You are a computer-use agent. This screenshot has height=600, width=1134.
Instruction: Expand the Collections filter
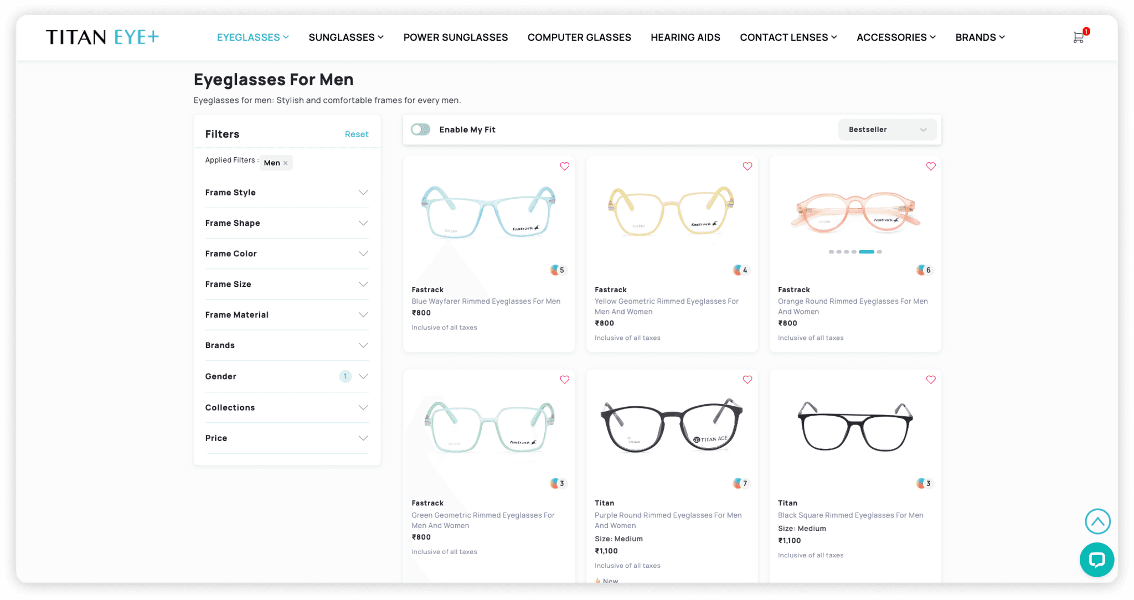point(287,407)
